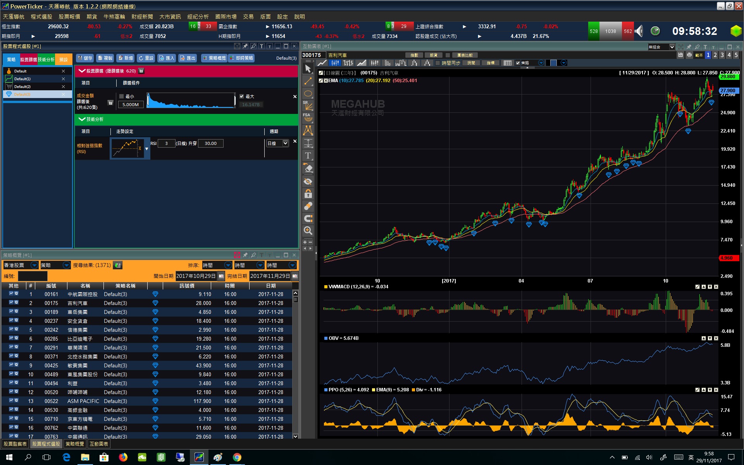Select the eraser tool on chart sidebar
The image size is (744, 465).
(308, 168)
